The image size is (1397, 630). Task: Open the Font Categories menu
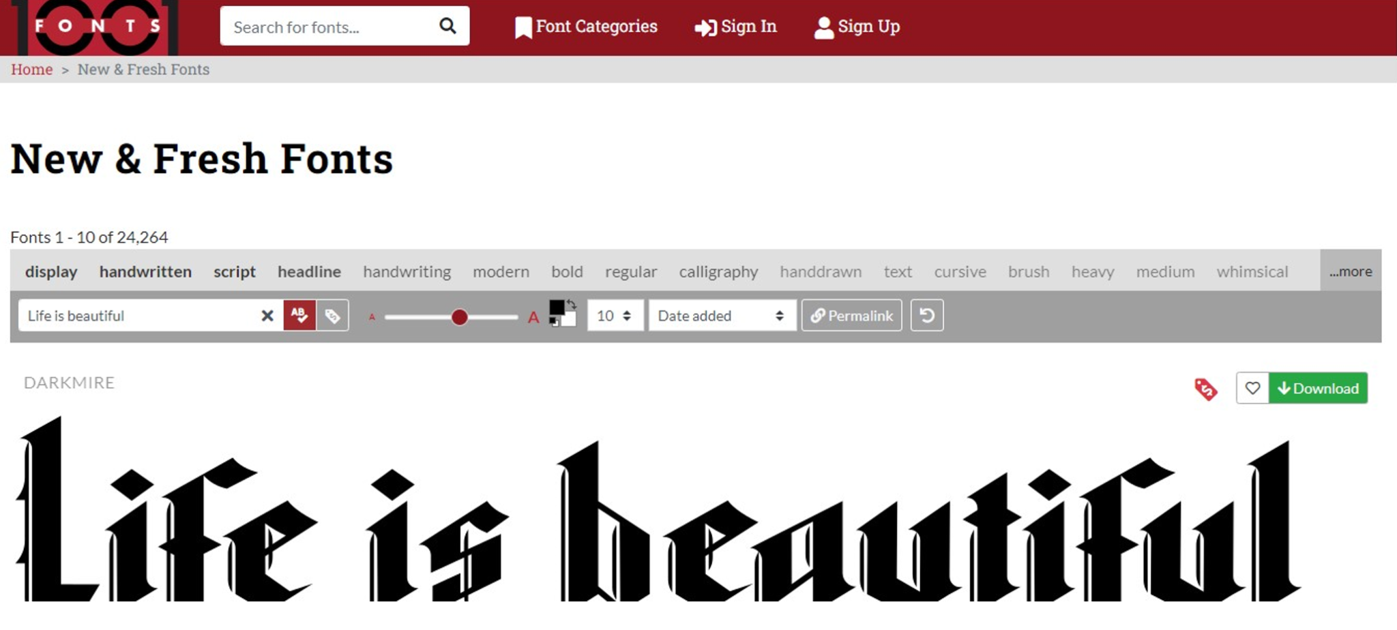586,27
